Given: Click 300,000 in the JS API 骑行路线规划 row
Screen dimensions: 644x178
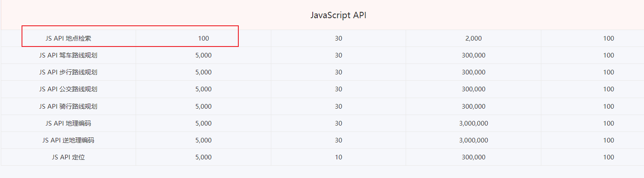Looking at the screenshot, I should pyautogui.click(x=474, y=106).
